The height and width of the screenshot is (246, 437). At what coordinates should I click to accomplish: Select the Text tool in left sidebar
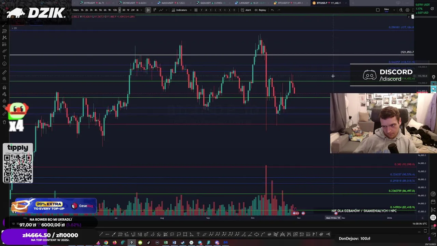[x=4, y=57]
